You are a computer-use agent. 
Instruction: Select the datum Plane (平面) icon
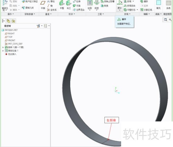(43, 3)
